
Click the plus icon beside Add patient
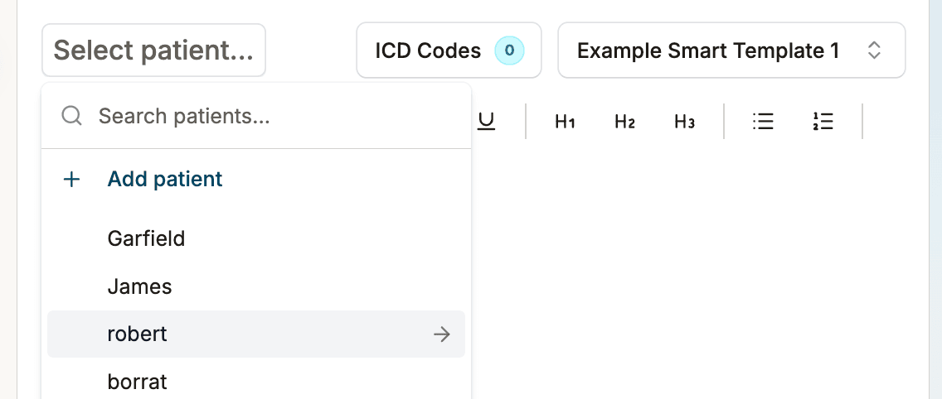point(72,179)
